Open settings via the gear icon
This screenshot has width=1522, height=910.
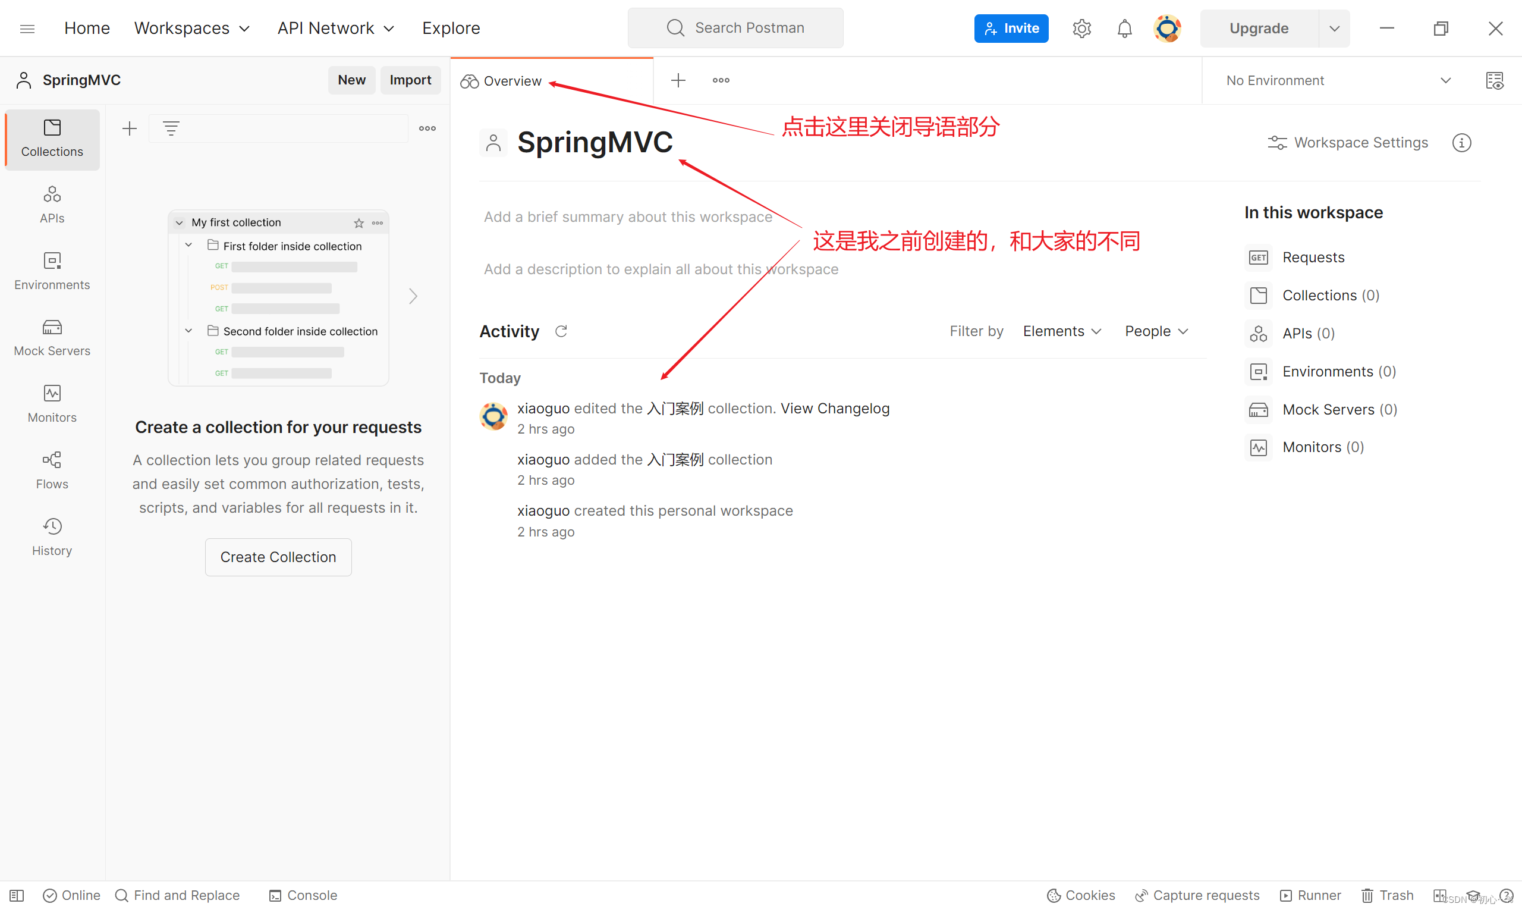(x=1081, y=29)
